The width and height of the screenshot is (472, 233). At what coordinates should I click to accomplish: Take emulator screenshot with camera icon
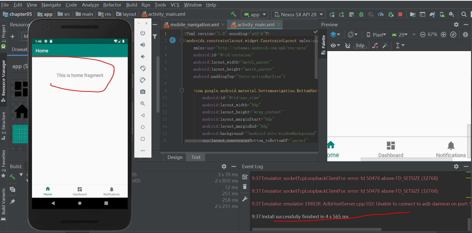[143, 92]
